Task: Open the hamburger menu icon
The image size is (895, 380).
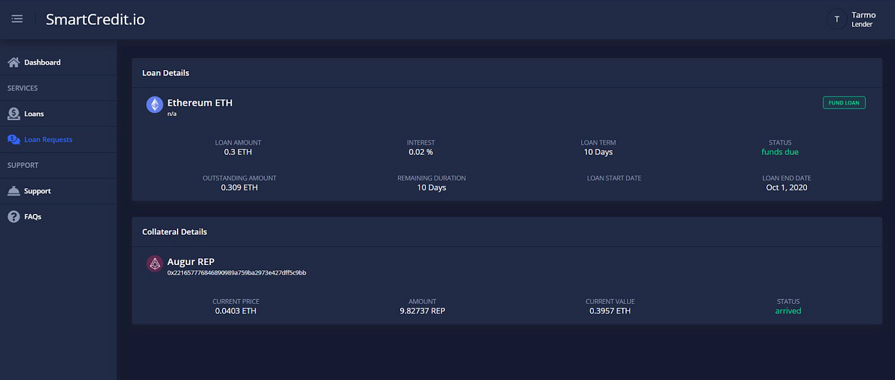Action: pos(17,19)
